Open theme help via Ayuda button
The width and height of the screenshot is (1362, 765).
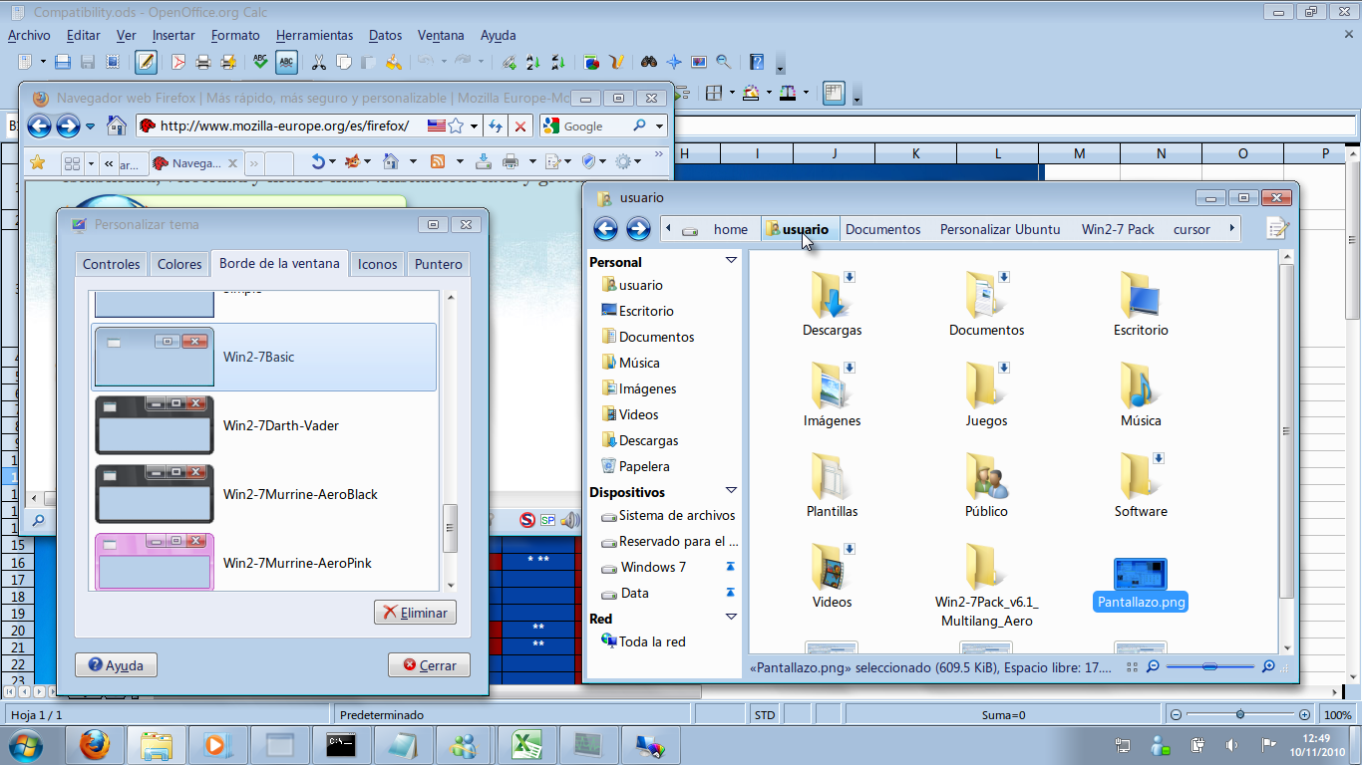pos(116,664)
